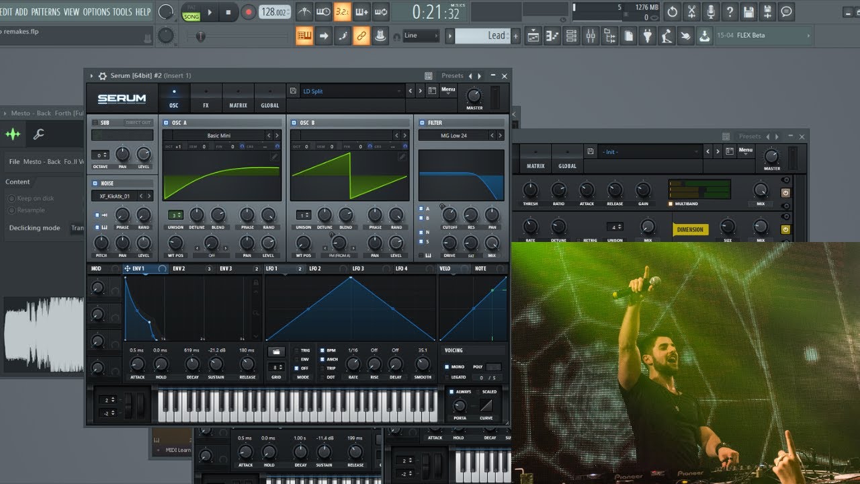The width and height of the screenshot is (860, 484).
Task: Open the channel rack icon
Action: (572, 36)
